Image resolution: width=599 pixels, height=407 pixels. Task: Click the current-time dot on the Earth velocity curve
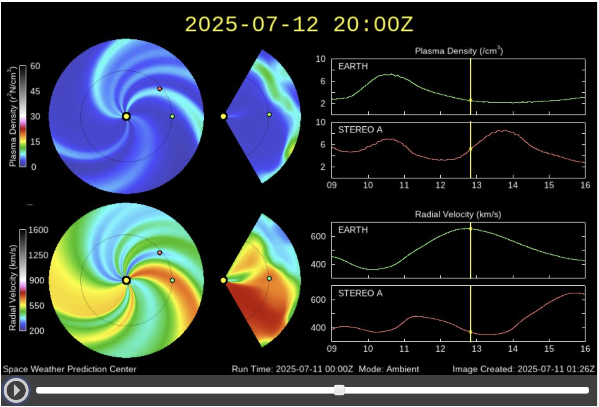[x=471, y=229]
